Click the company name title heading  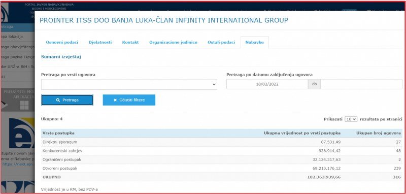[163, 20]
